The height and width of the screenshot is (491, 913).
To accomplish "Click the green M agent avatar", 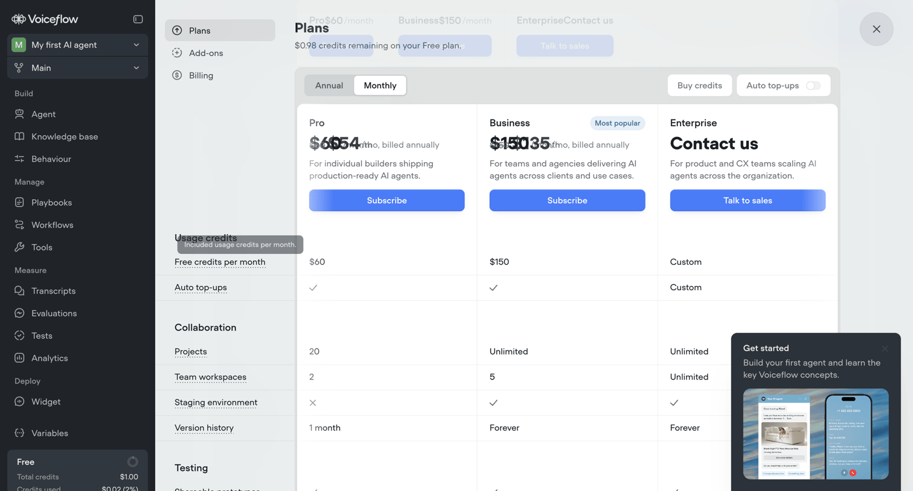I will coord(19,45).
